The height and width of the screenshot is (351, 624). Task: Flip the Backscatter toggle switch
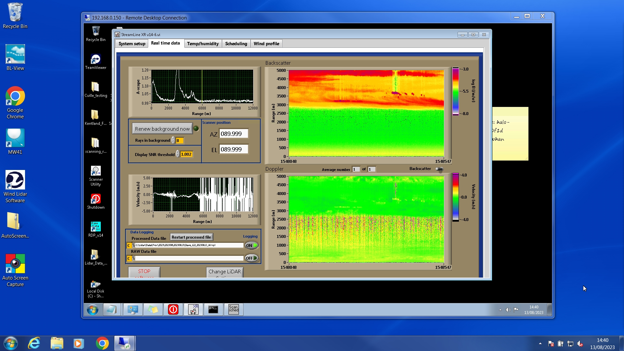pyautogui.click(x=439, y=169)
